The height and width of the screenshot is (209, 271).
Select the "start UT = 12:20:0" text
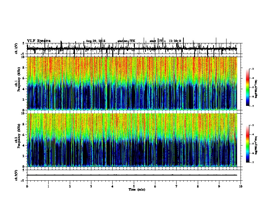[x=165, y=41]
